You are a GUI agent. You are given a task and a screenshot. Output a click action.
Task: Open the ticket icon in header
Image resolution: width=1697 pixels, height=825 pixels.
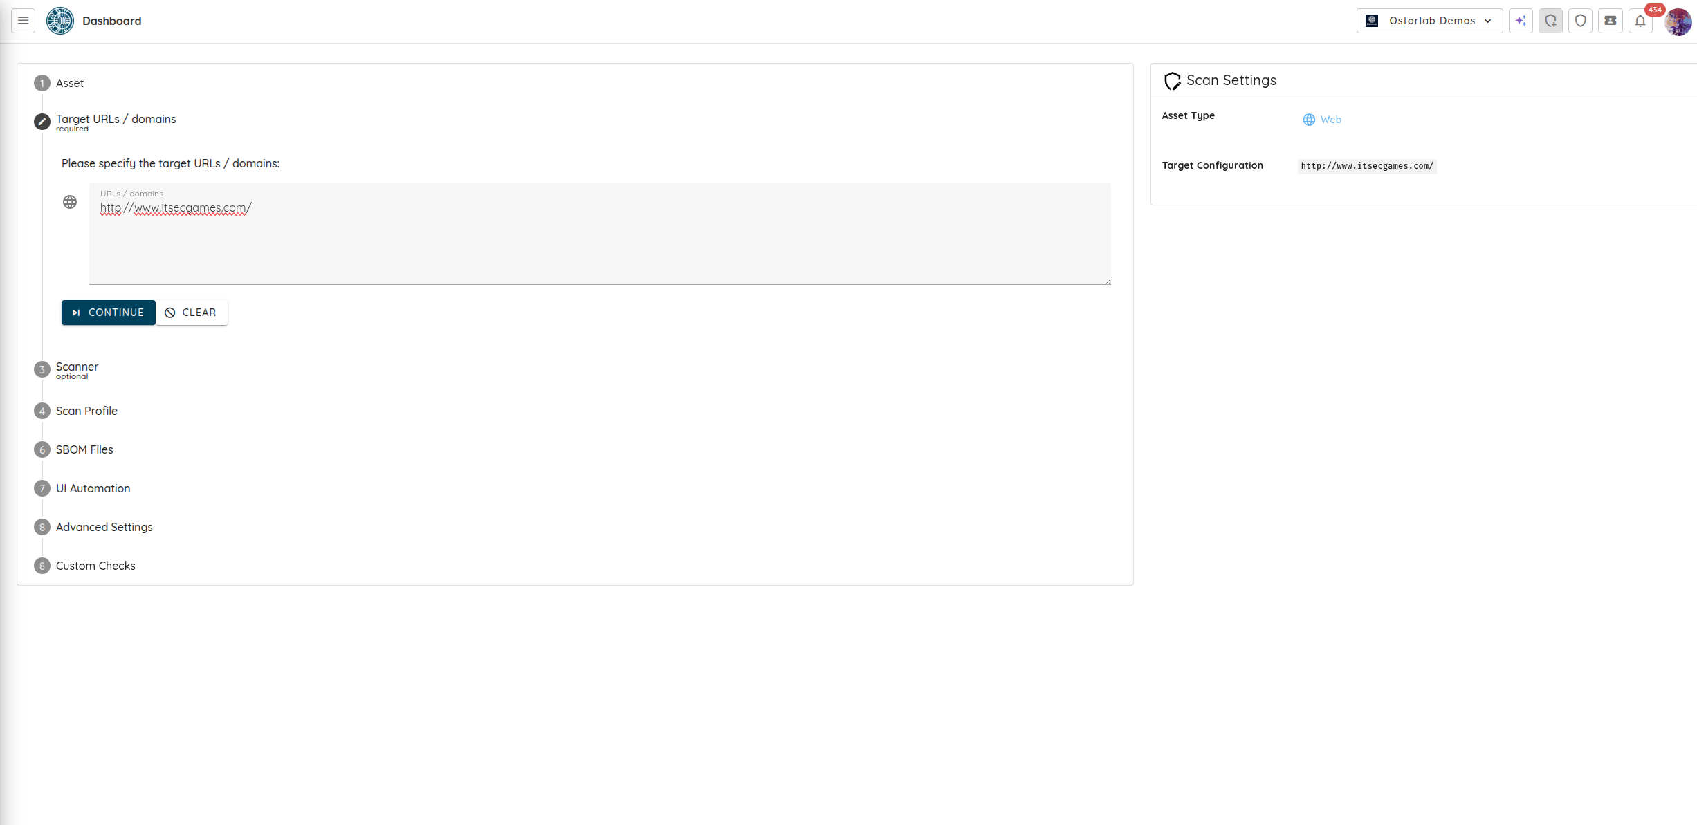[x=1610, y=21]
